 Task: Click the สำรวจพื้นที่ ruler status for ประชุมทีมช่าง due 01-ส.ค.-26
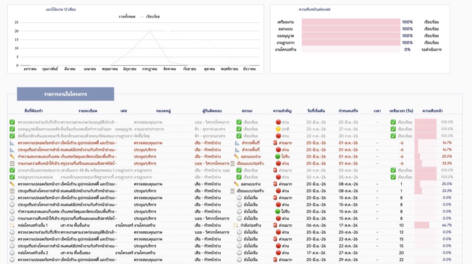click(x=237, y=150)
